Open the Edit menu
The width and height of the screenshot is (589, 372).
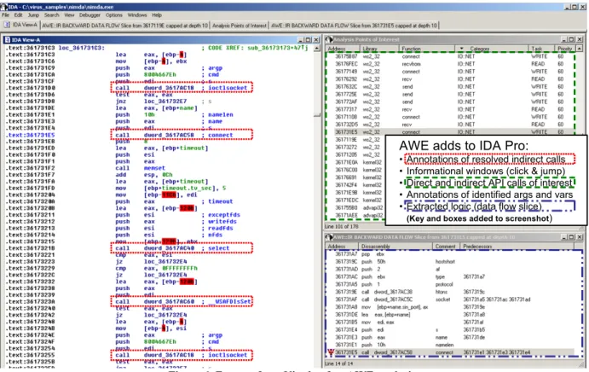click(19, 15)
